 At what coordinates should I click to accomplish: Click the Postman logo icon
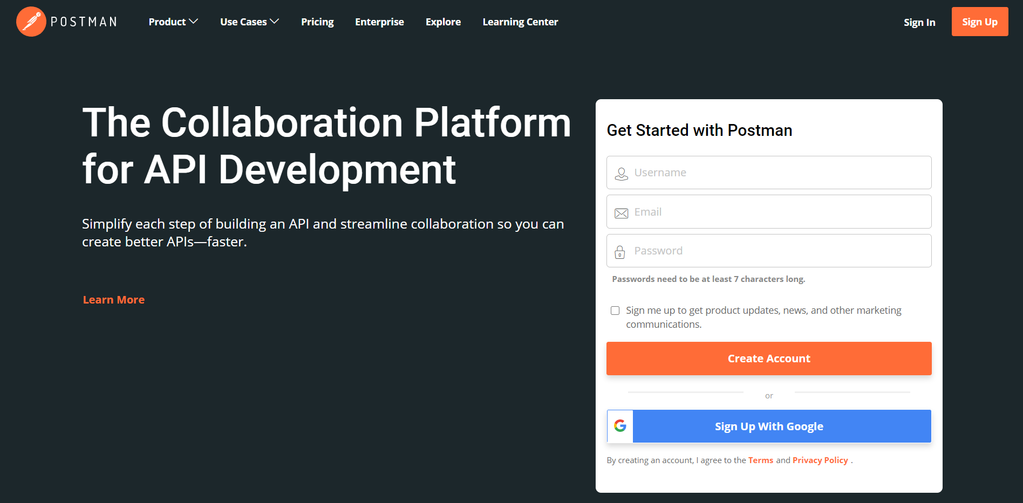point(31,22)
